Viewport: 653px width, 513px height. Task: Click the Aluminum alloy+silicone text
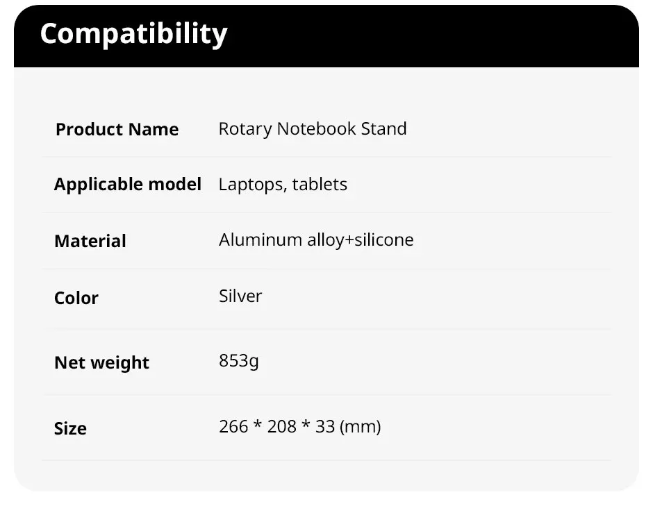[x=316, y=240]
